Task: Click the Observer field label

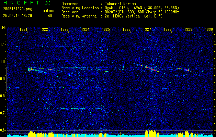Action: (x=70, y=4)
